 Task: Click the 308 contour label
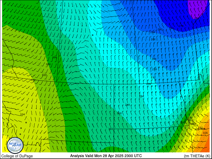48,64
